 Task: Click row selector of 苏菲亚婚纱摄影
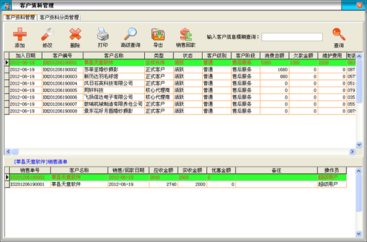(x=7, y=70)
